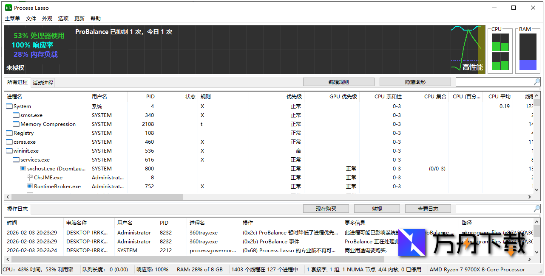
Task: Click the svchost.exe process icon
Action: [23, 168]
